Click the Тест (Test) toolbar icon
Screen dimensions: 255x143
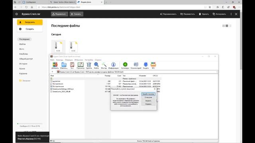[72, 66]
